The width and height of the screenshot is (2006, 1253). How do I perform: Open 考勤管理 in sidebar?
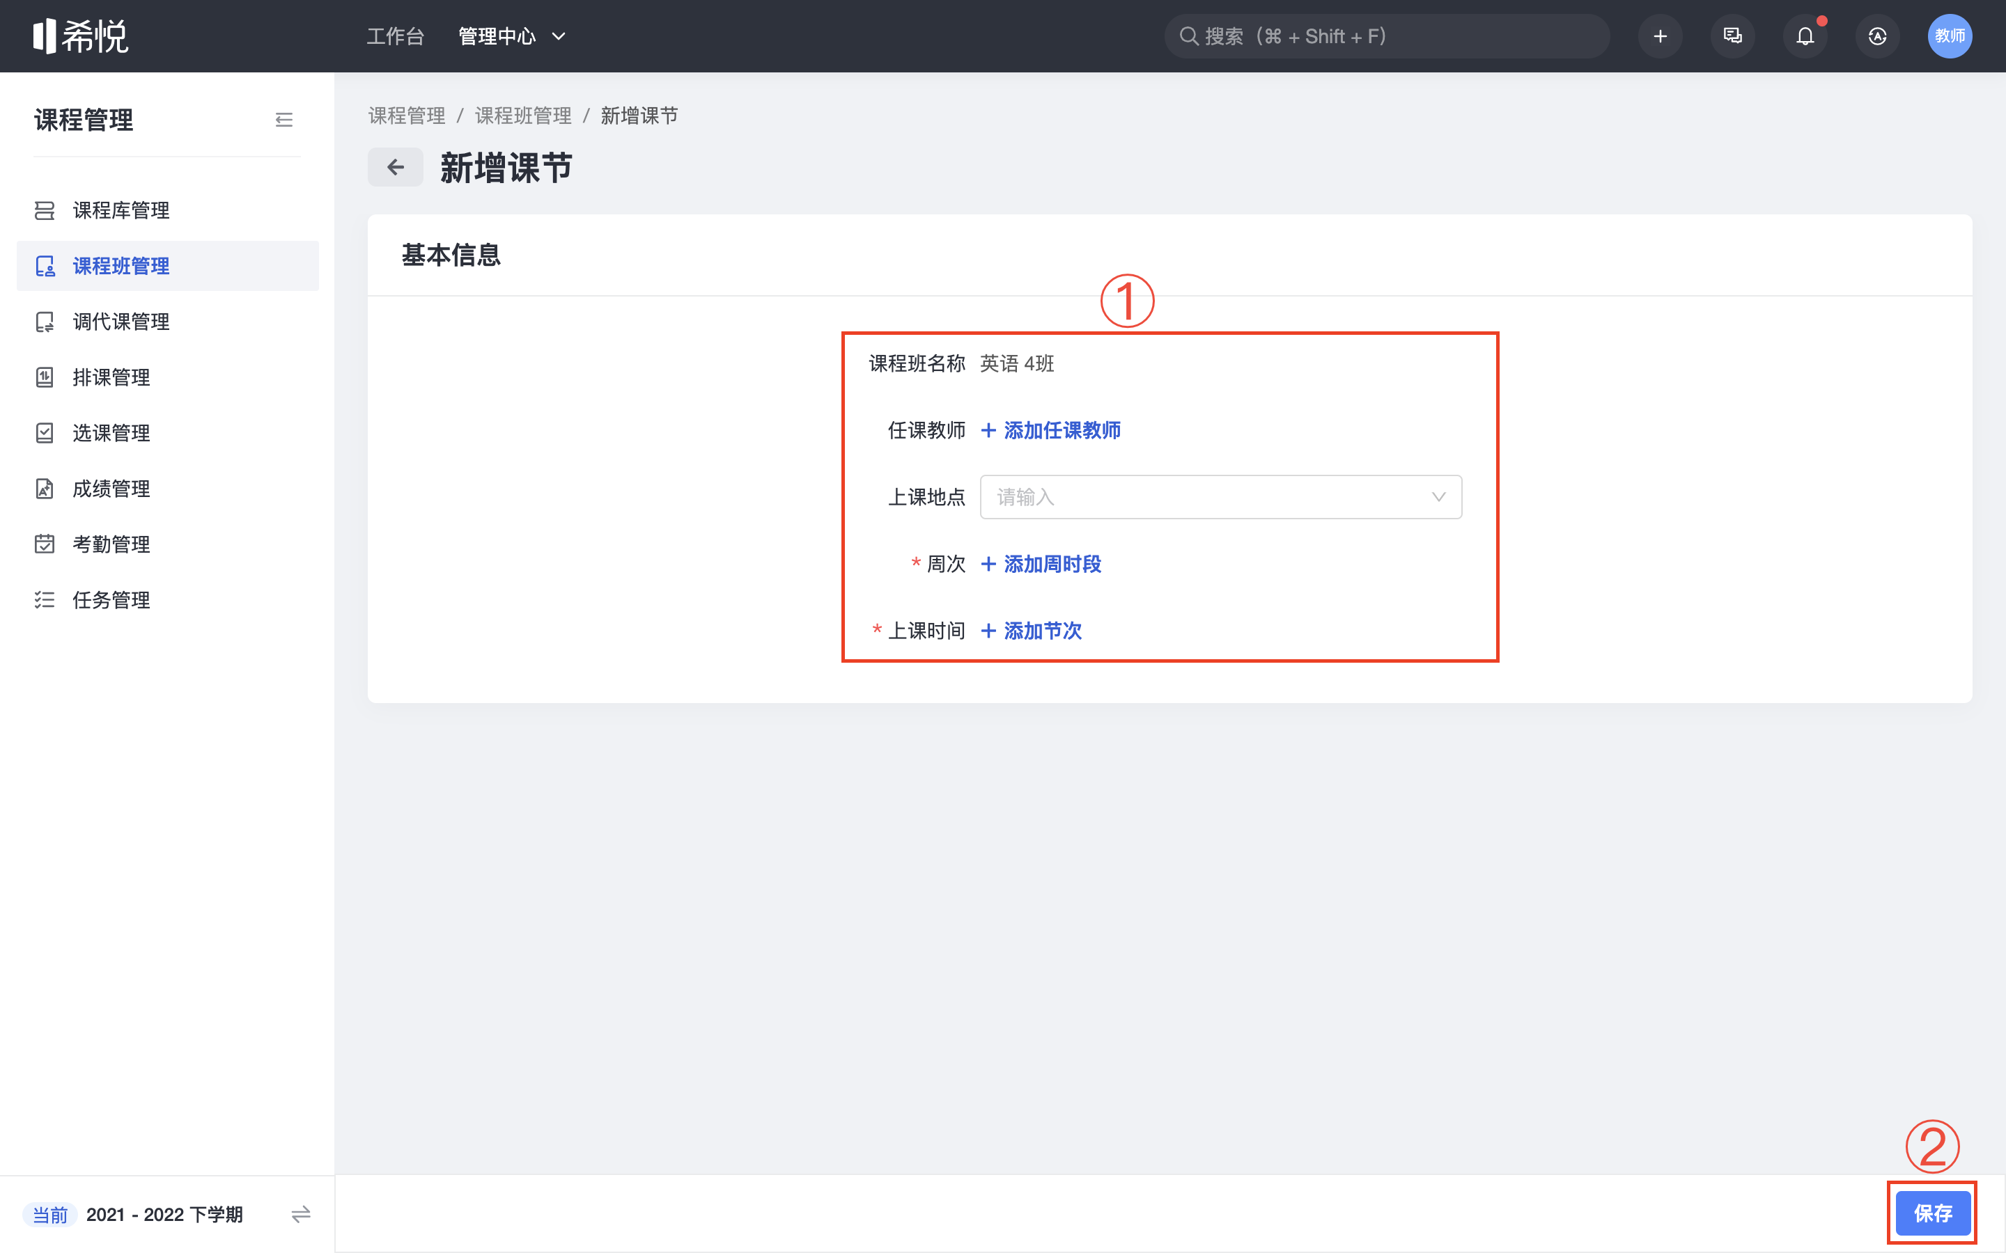click(x=167, y=544)
